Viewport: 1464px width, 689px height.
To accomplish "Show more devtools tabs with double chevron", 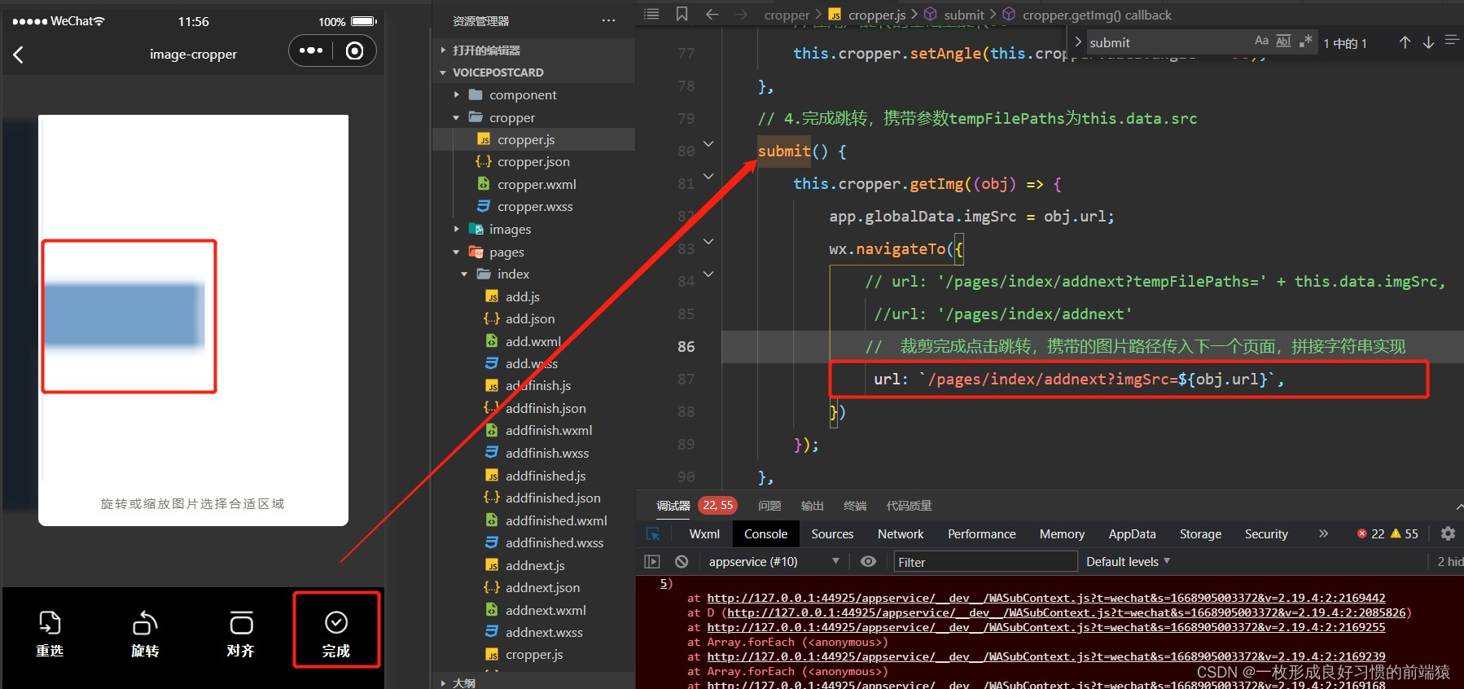I will tap(1323, 533).
